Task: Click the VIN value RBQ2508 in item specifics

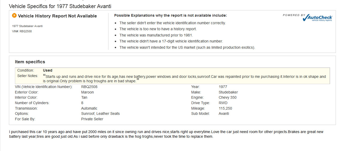Action: click(x=89, y=87)
